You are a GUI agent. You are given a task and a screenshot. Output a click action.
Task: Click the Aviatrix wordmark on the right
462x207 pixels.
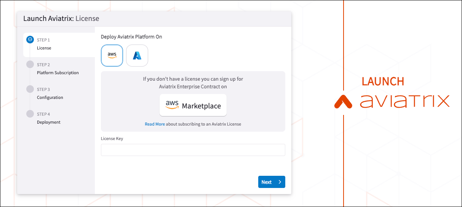[404, 101]
